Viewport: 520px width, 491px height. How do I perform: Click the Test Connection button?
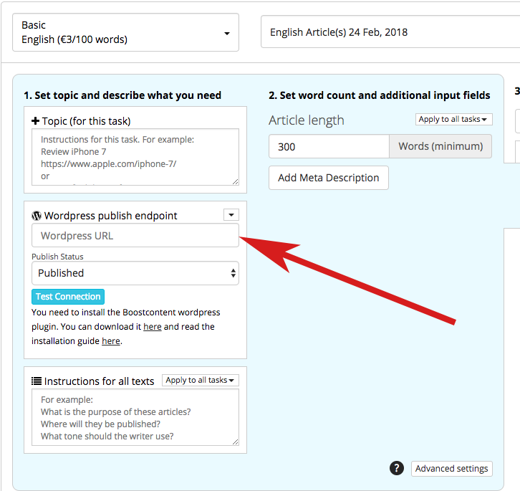click(x=68, y=297)
